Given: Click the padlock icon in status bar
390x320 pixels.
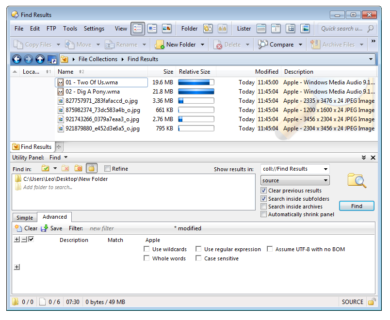Looking at the screenshot, I should pyautogui.click(x=372, y=302).
